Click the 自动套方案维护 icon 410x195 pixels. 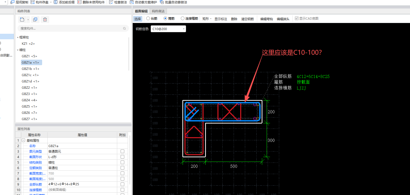(x=132, y=2)
